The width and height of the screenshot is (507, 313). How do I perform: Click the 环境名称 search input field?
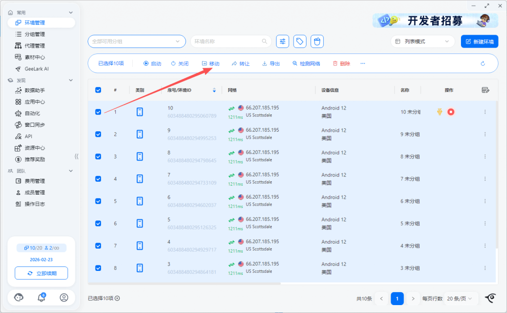[227, 42]
